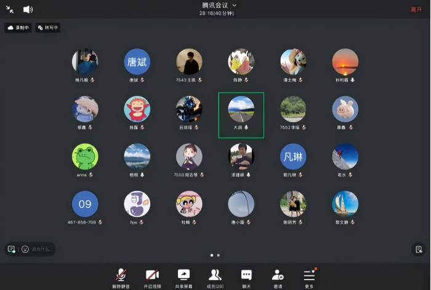
Task: Open the 成员(20) members list
Action: [215, 276]
